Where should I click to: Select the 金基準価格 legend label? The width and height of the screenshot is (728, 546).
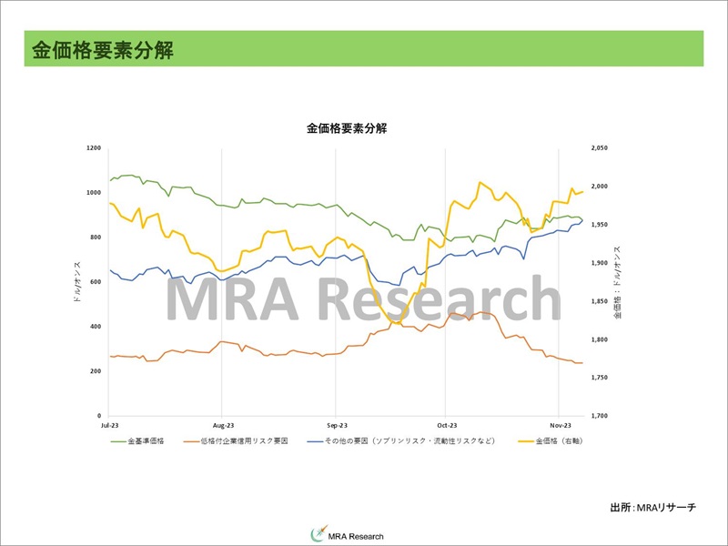point(146,441)
